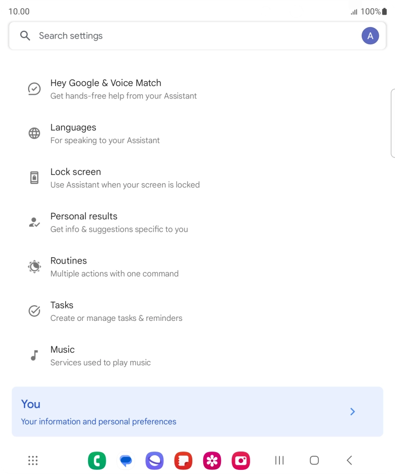Select the Languages globe icon
The width and height of the screenshot is (395, 474).
pos(34,133)
